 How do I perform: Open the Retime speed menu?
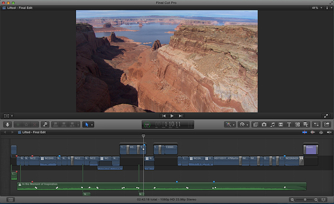(x=242, y=124)
